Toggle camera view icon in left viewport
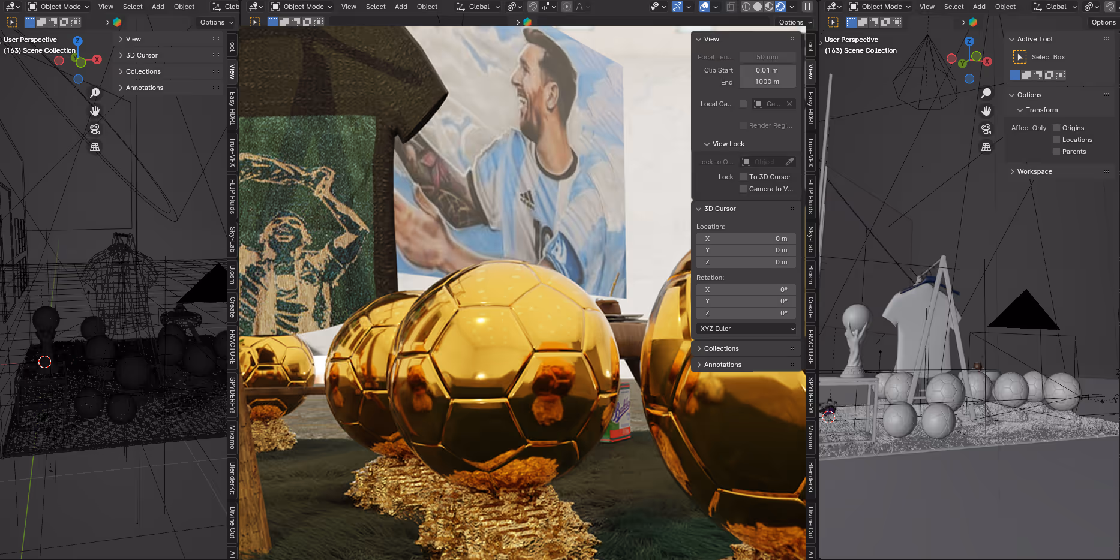The height and width of the screenshot is (560, 1120). pos(95,129)
